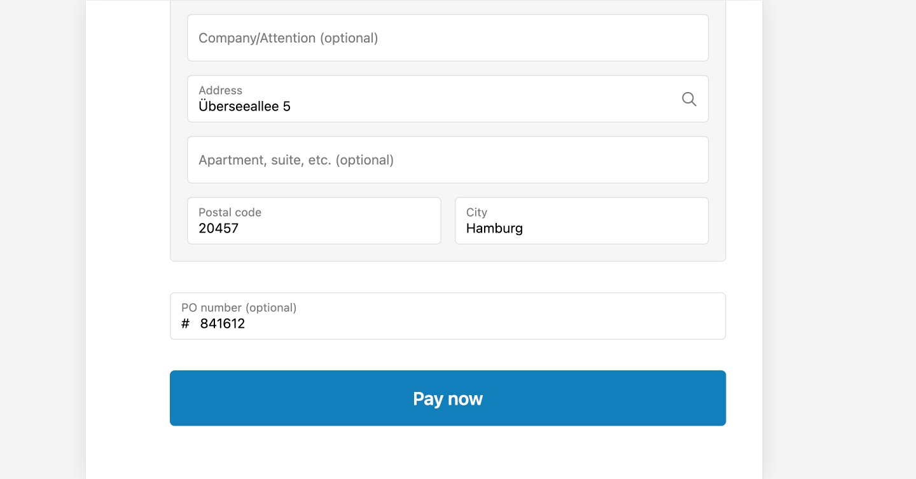This screenshot has width=916, height=479.
Task: Click the Company/Attention (optional) field
Action: [x=447, y=37]
